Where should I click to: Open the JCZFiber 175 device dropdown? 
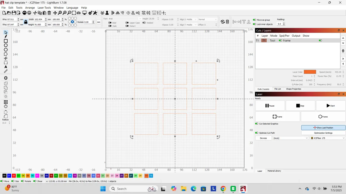coord(328,138)
